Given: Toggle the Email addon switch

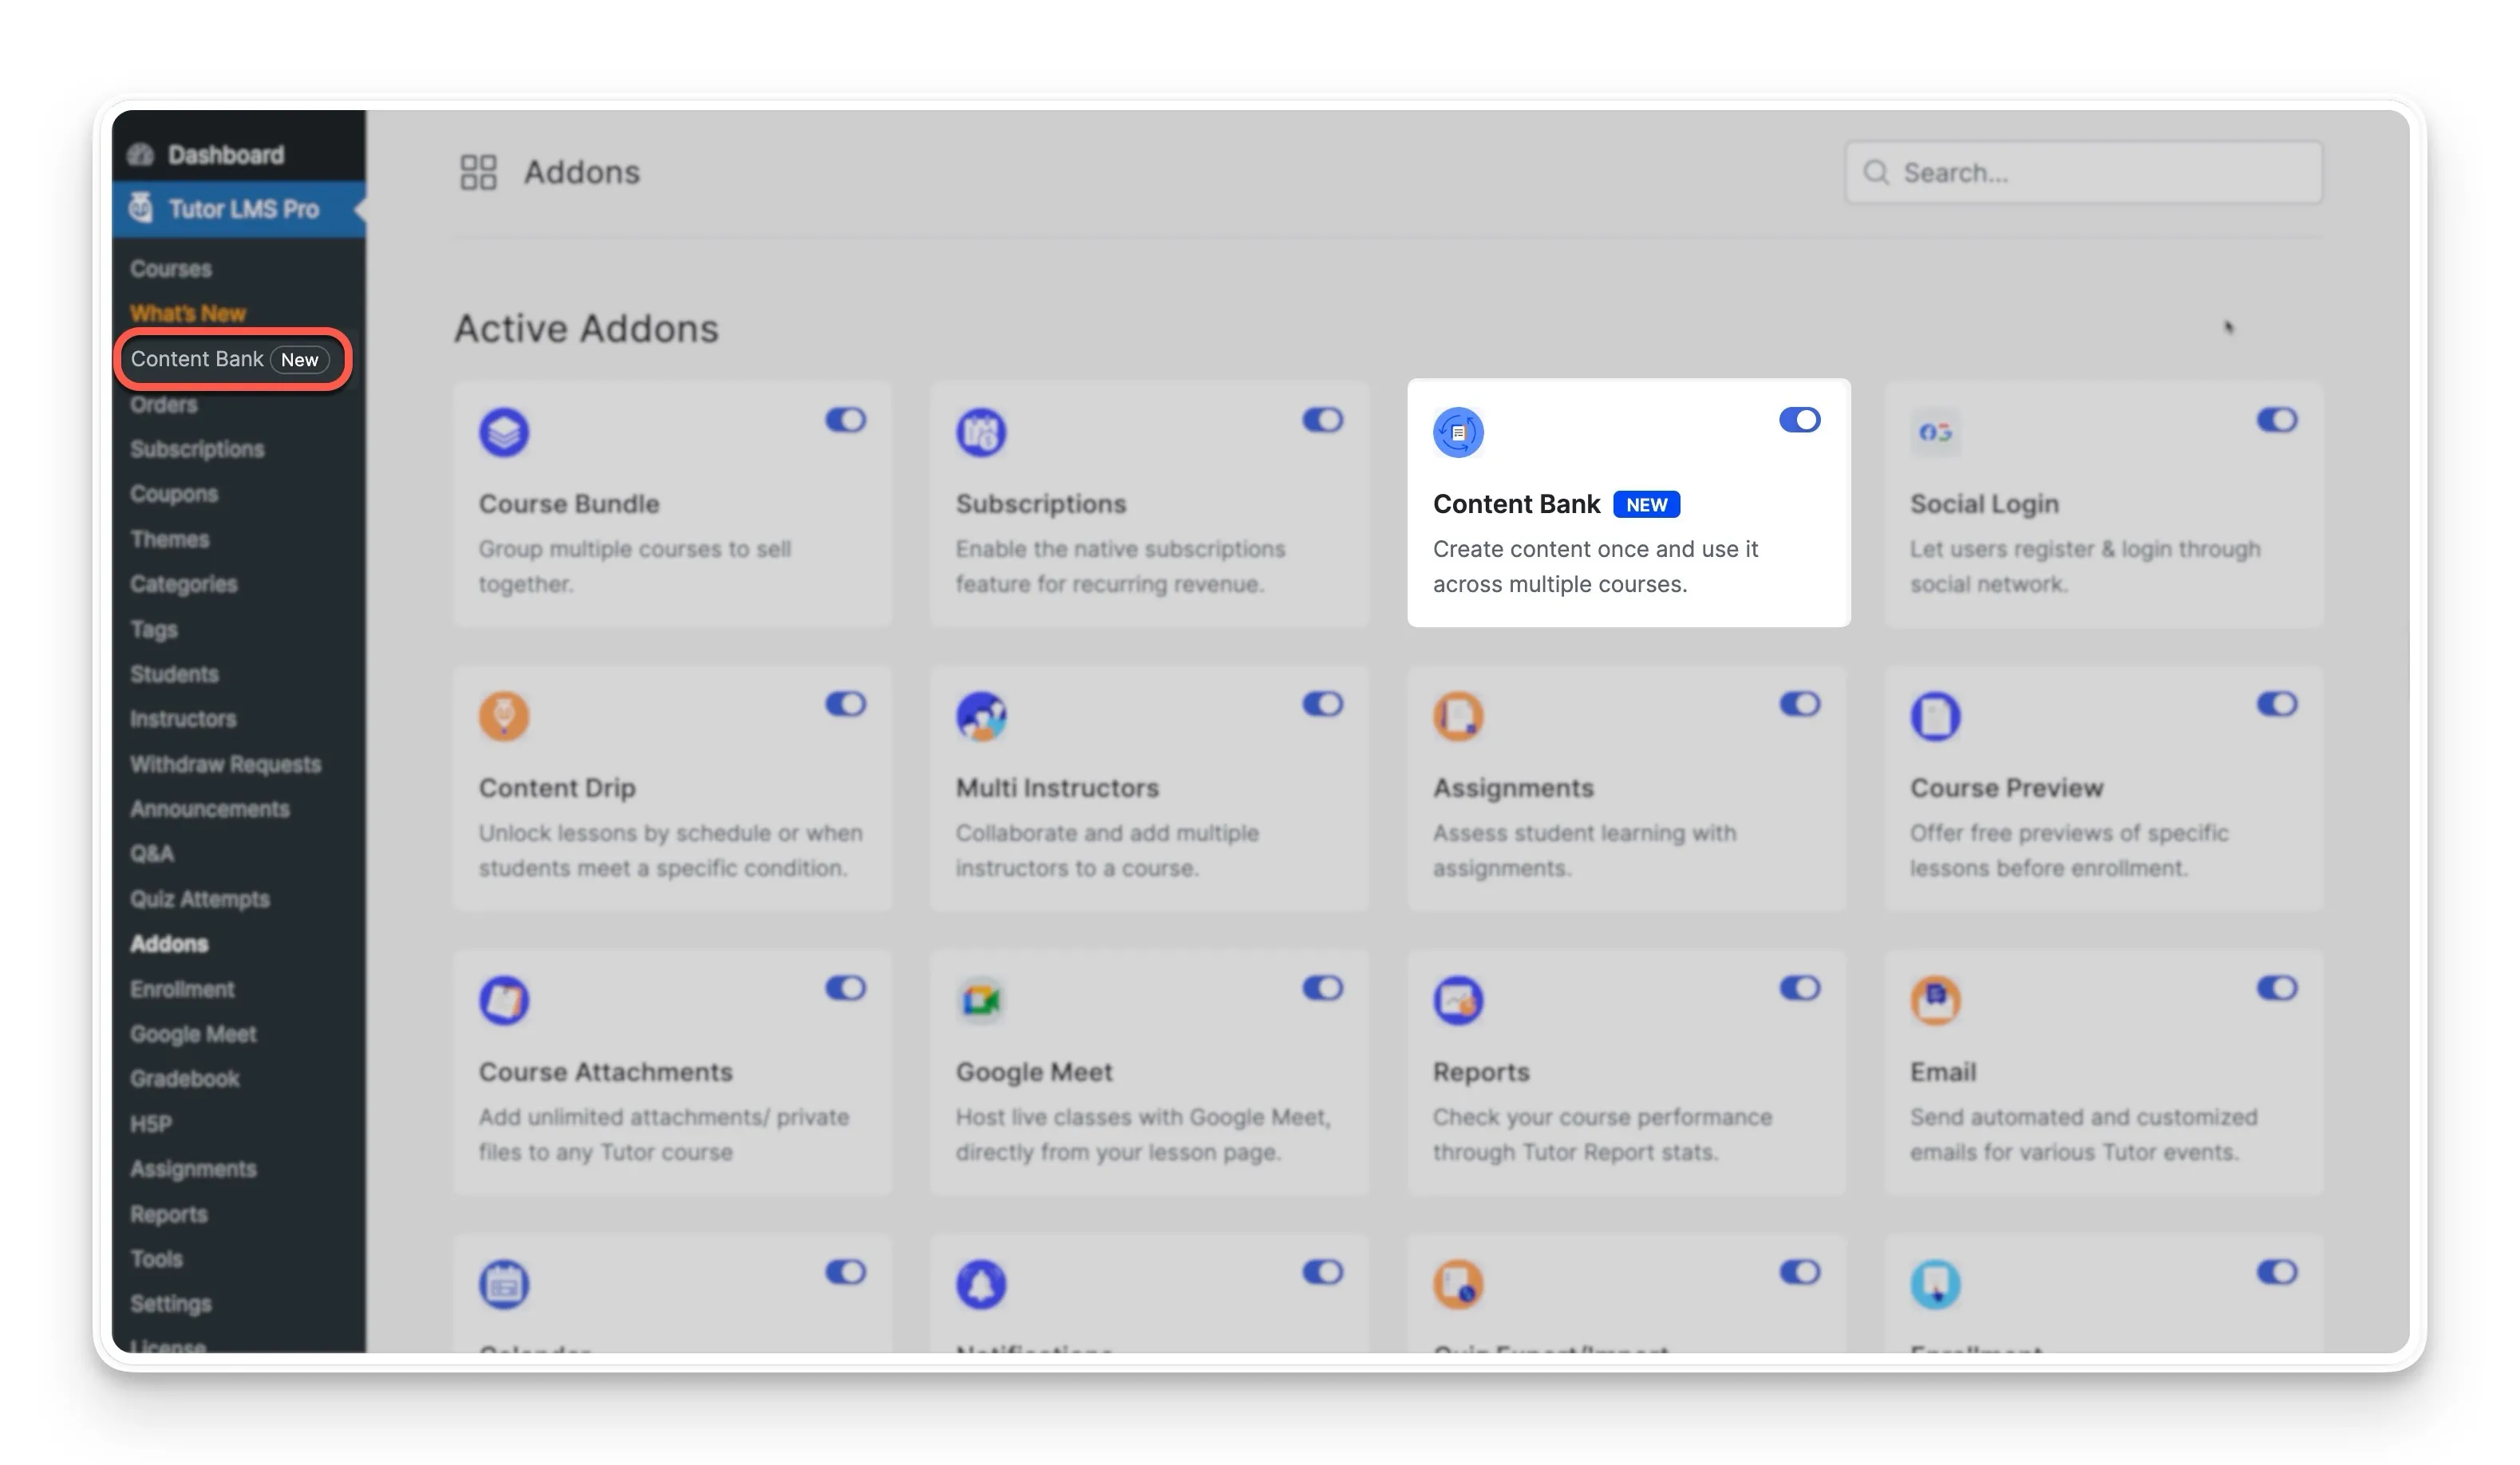Looking at the screenshot, I should [x=2276, y=988].
